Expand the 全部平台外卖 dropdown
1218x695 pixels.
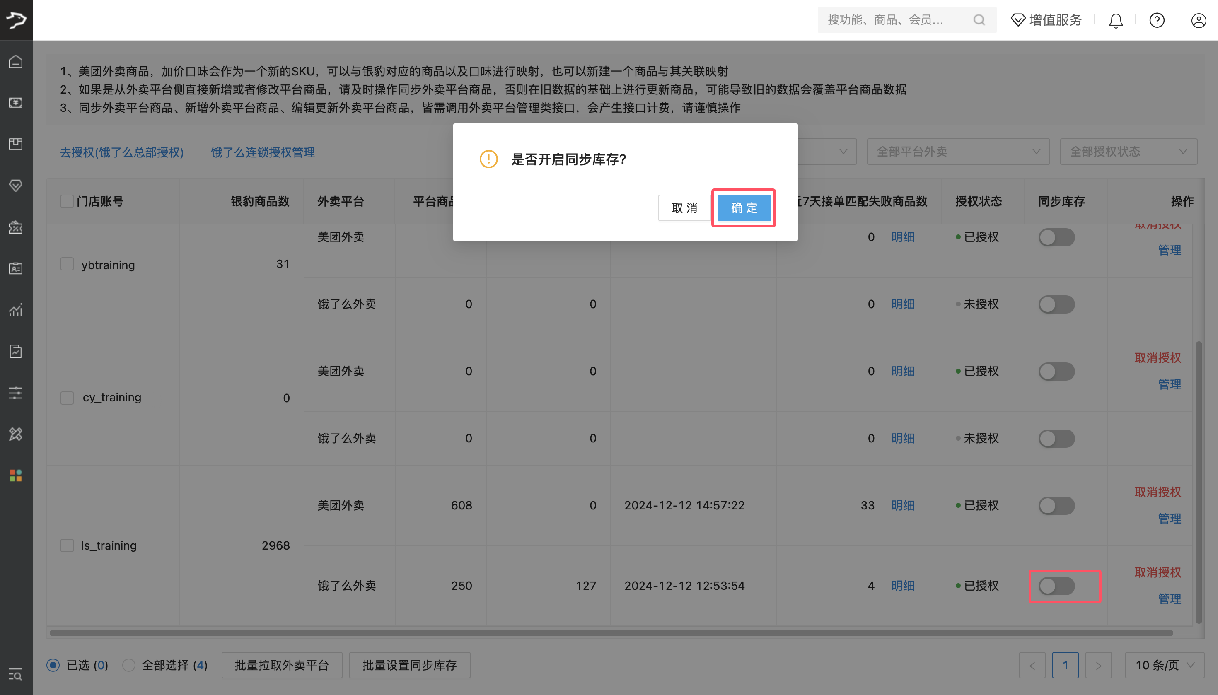click(958, 152)
